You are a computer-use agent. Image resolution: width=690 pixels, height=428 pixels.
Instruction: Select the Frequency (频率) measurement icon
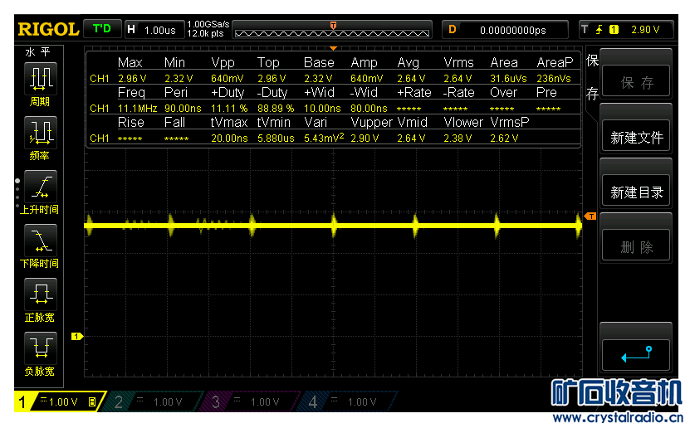pos(40,132)
